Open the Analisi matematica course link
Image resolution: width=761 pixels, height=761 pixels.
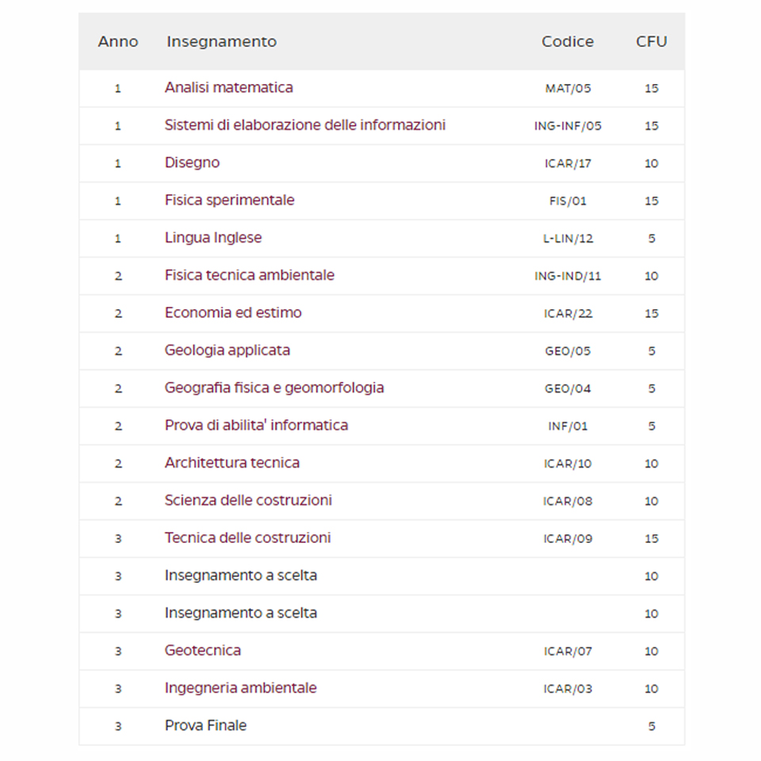pos(228,88)
